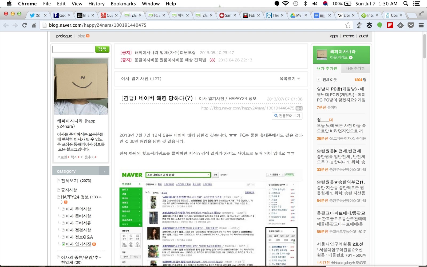
Task: Click the 검색 search button
Action: pos(102,49)
